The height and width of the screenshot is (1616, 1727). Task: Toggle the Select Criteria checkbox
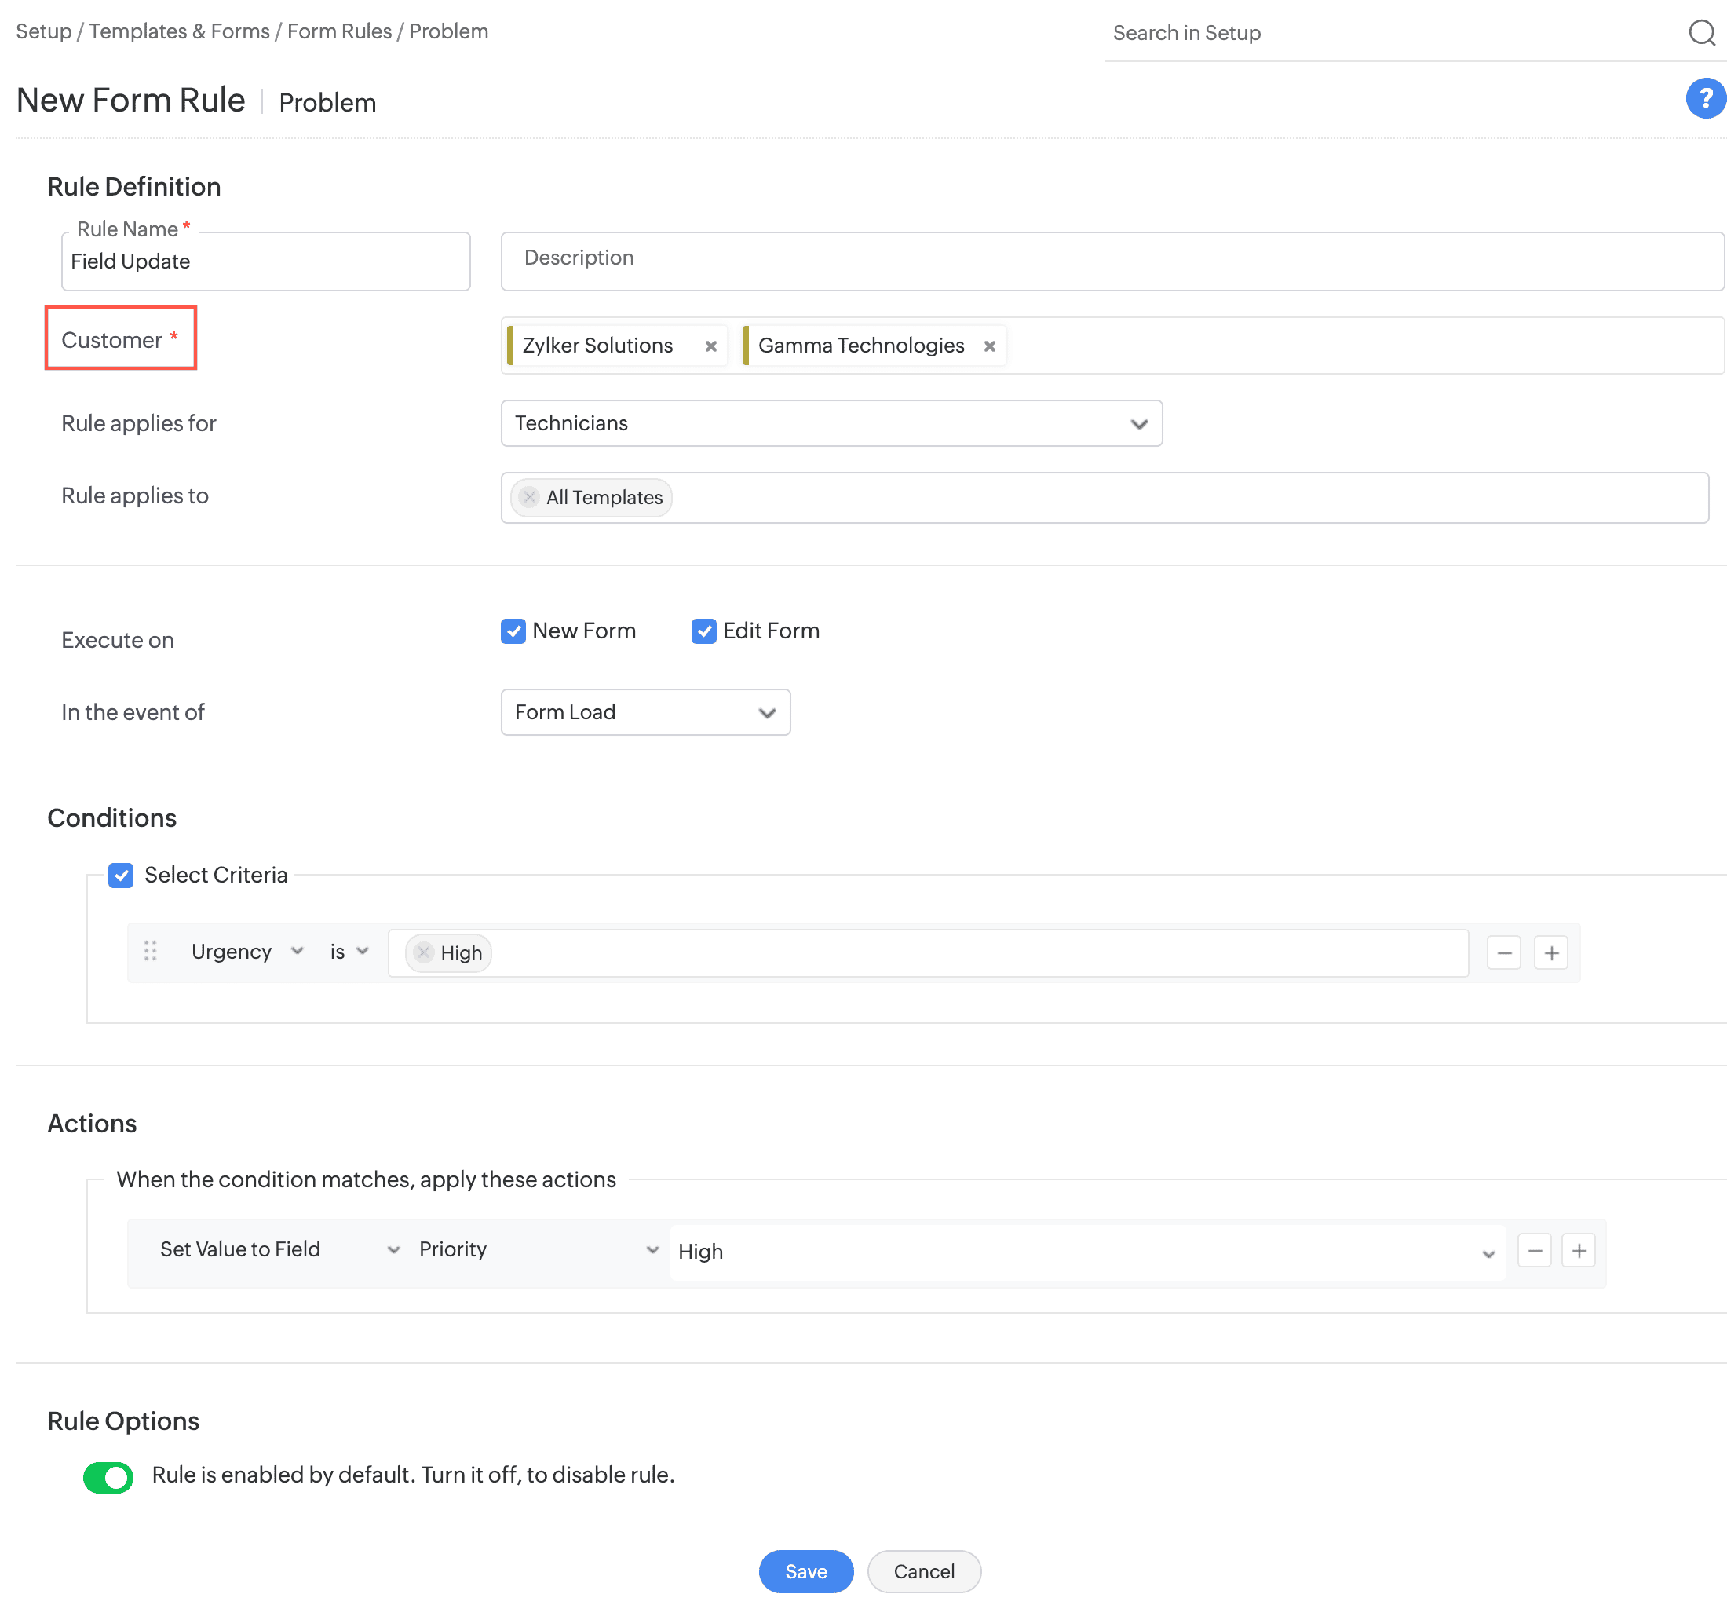click(121, 875)
